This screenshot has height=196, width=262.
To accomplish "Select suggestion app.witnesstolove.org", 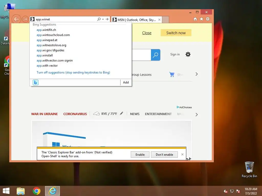I will pos(51,45).
